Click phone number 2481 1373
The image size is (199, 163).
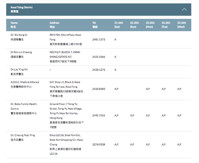tap(98, 40)
